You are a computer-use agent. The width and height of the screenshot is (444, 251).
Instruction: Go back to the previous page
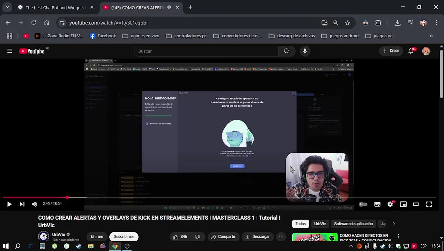click(x=8, y=23)
